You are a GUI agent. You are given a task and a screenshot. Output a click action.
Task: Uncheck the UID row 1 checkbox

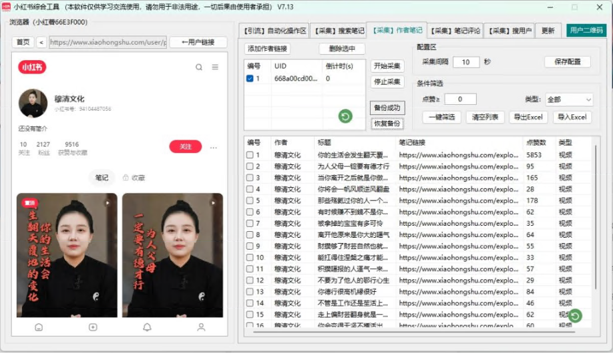coord(250,79)
